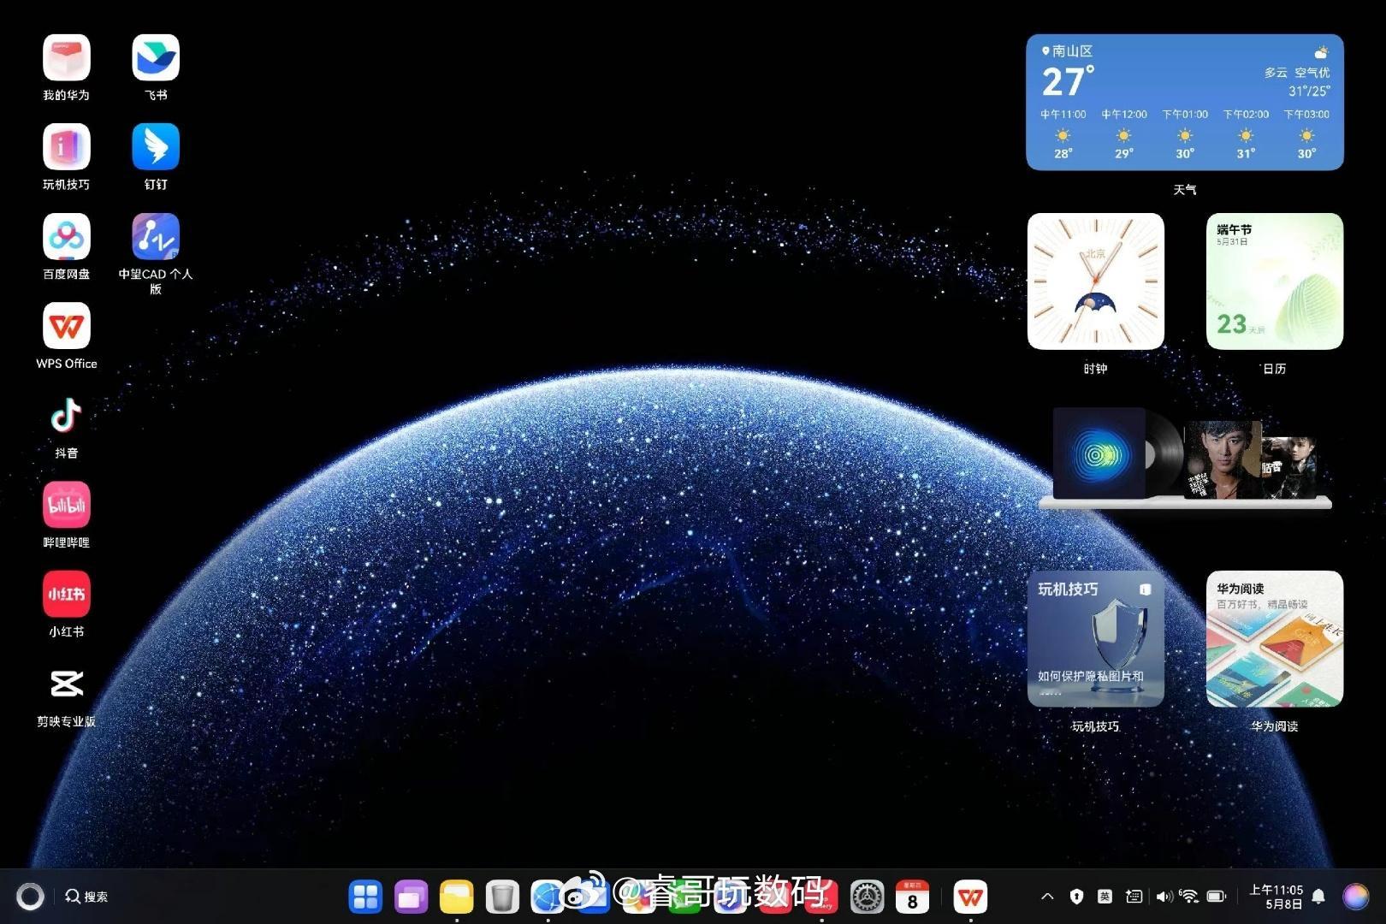
Task: Open the 抖音 app icon
Action: [x=67, y=416]
